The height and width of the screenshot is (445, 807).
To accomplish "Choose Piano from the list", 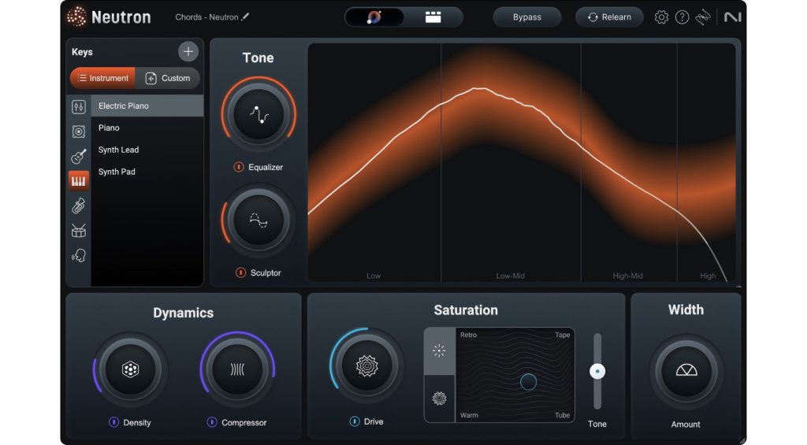I will pyautogui.click(x=147, y=128).
